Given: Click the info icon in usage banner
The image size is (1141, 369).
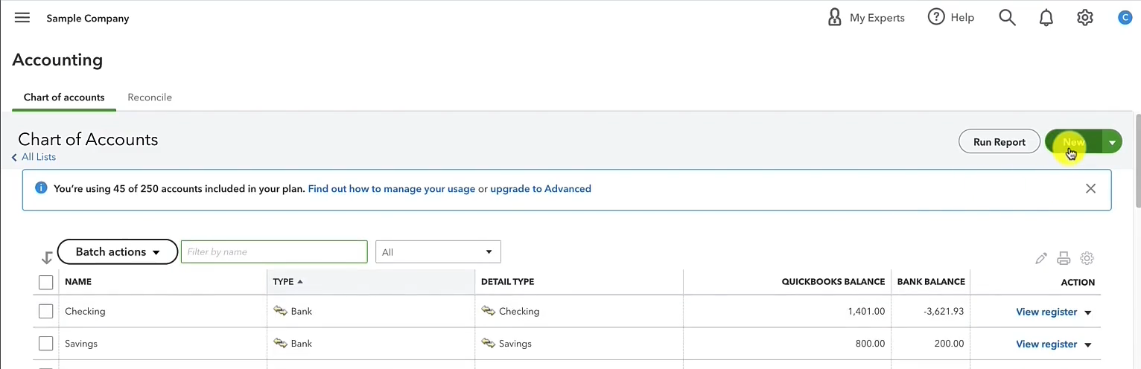Looking at the screenshot, I should pyautogui.click(x=41, y=188).
